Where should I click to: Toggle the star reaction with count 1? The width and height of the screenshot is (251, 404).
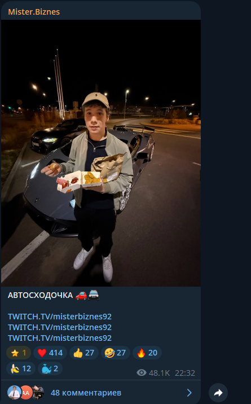[19, 353]
